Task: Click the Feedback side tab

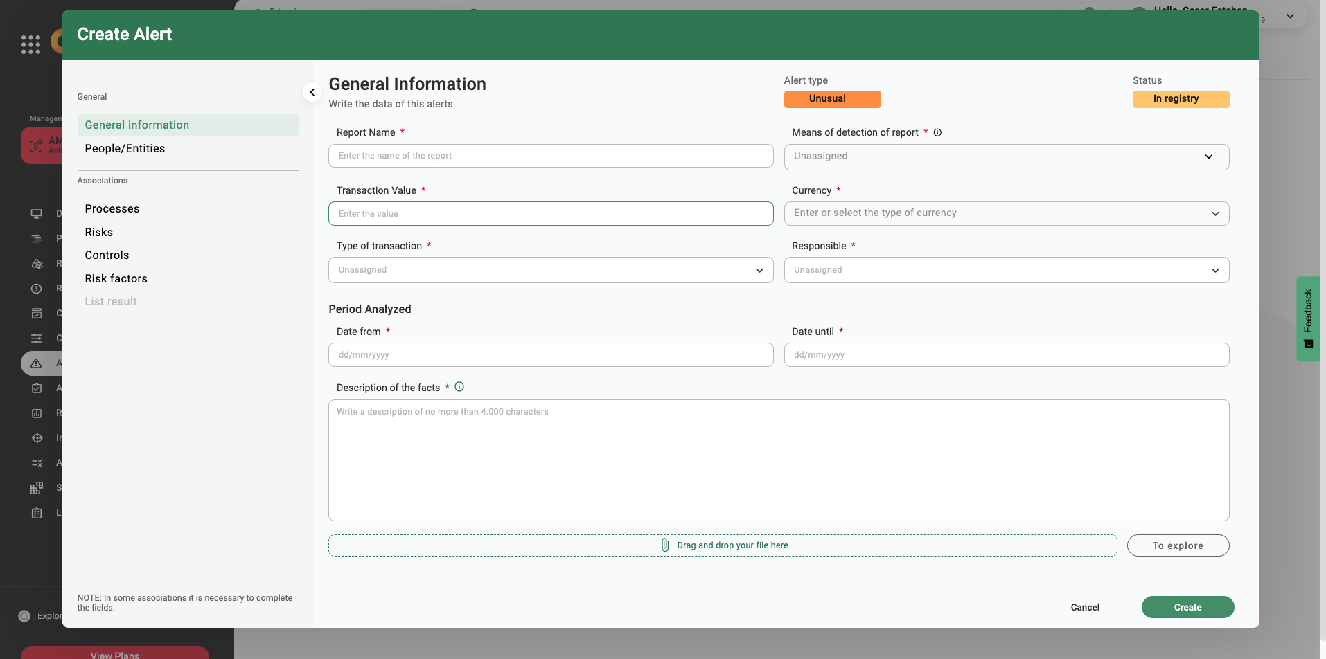Action: 1307,318
